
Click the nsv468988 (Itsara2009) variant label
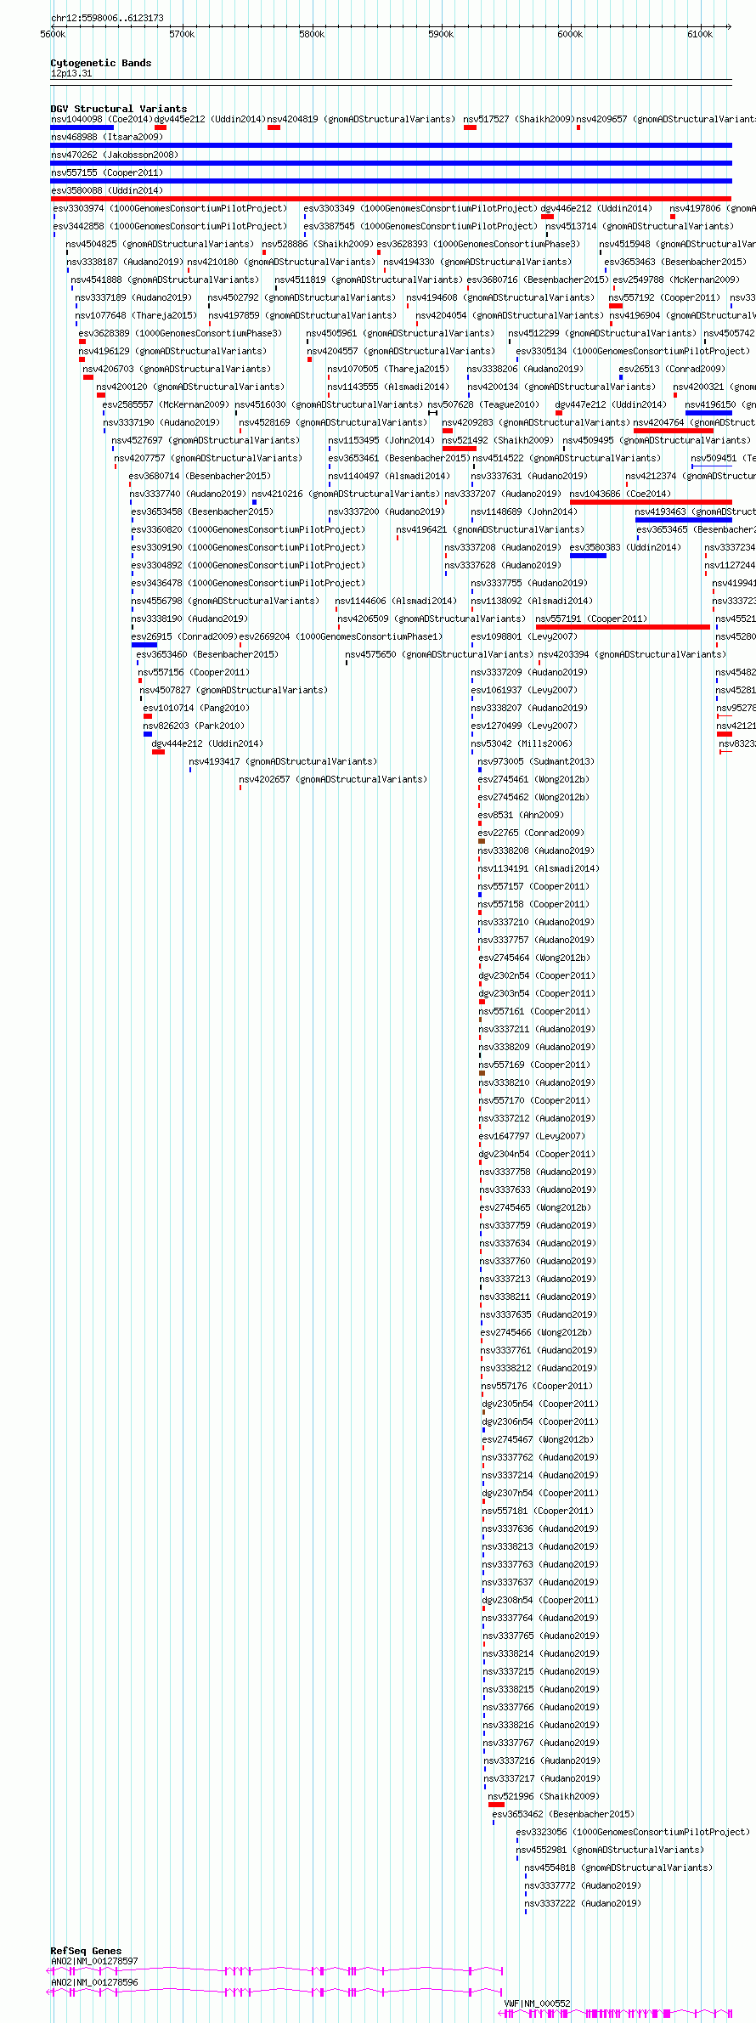pos(106,137)
